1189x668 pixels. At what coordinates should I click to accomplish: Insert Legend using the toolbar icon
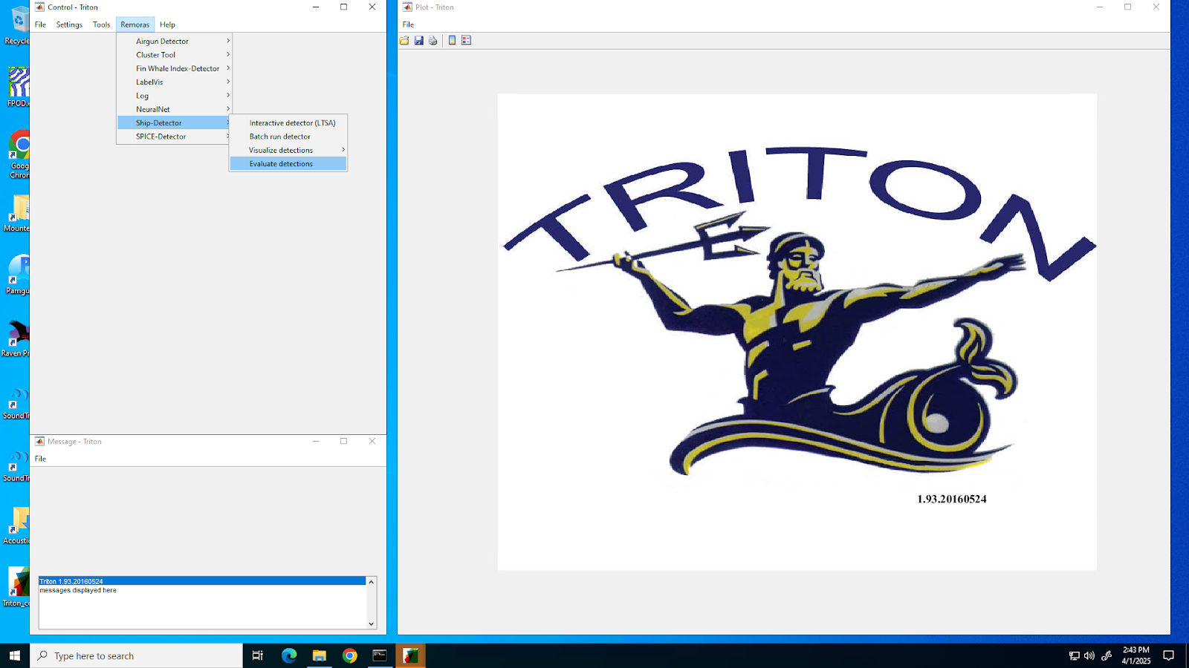[466, 41]
